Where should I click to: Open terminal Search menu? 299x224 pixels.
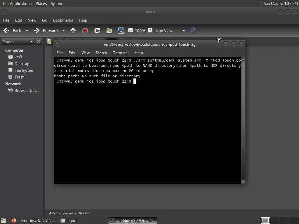click(101, 53)
